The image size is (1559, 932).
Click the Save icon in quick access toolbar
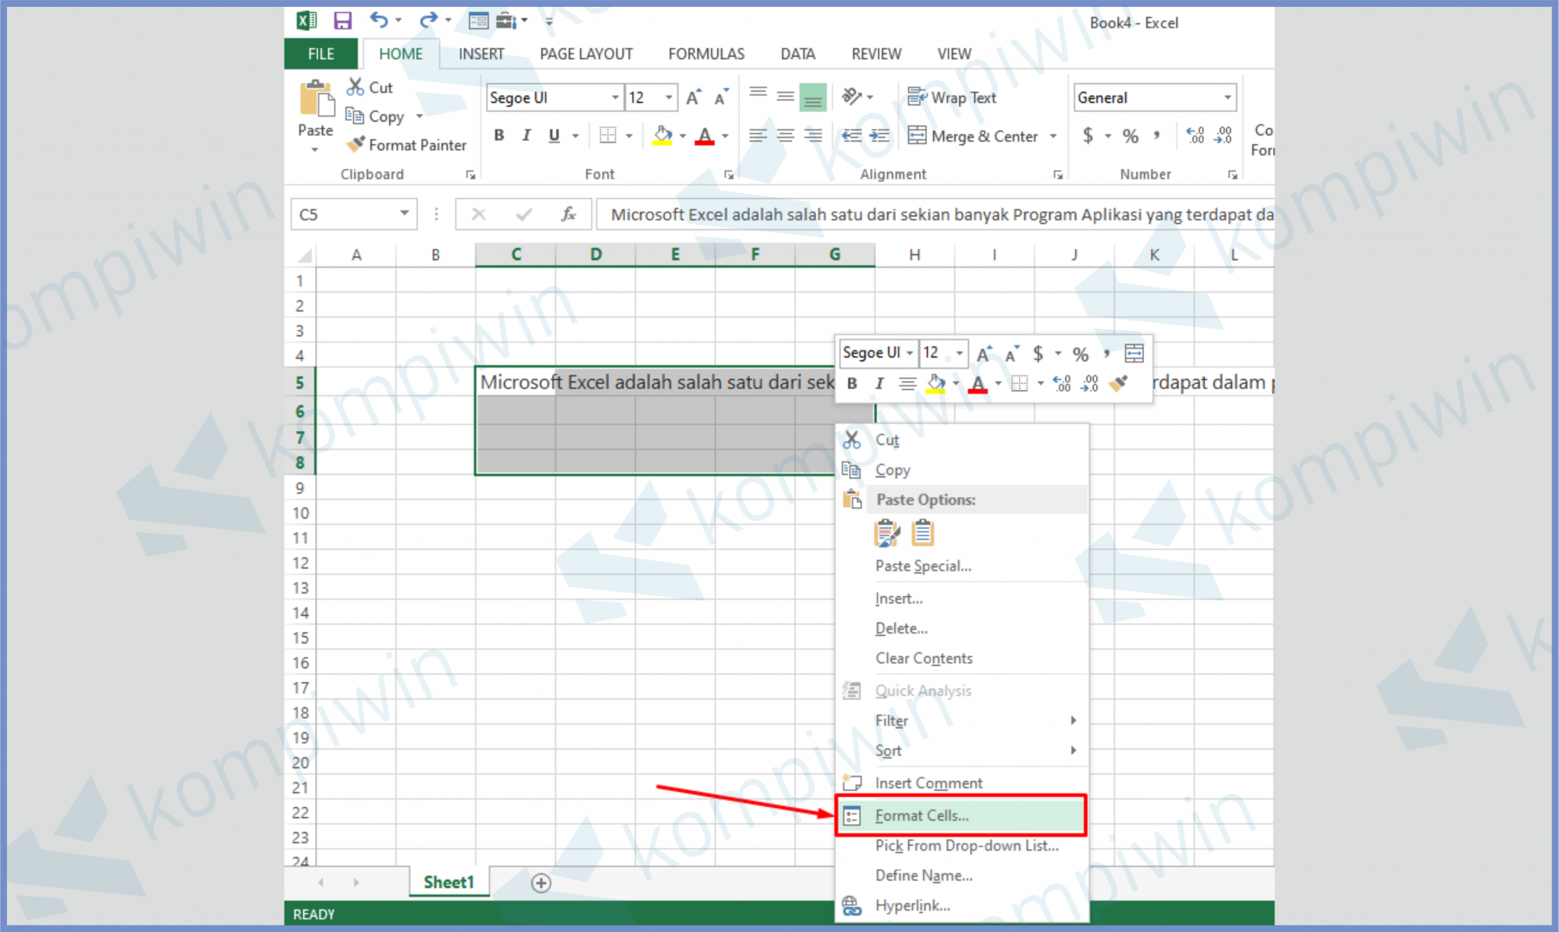point(343,21)
